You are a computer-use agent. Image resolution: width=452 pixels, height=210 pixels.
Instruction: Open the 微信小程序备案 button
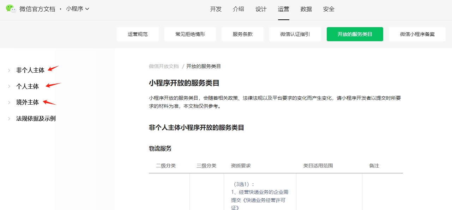tap(417, 34)
